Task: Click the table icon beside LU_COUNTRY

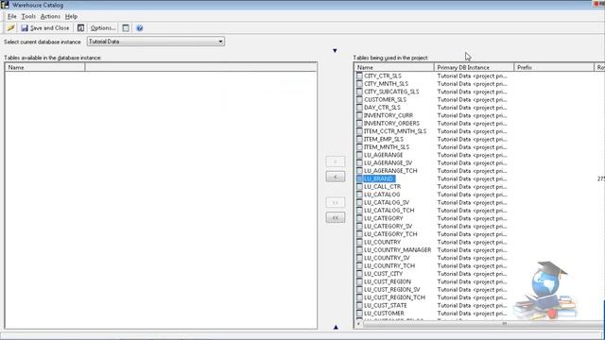Action: click(359, 242)
